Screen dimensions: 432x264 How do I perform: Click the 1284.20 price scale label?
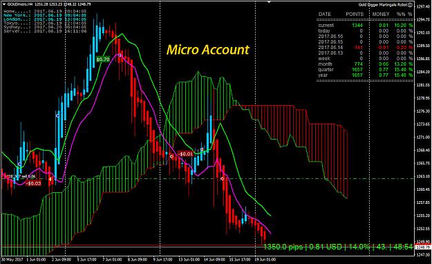tap(423, 72)
